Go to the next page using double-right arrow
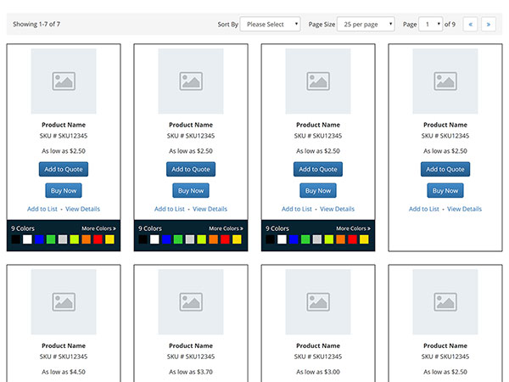Screen dimensions: 509x382 [x=489, y=25]
